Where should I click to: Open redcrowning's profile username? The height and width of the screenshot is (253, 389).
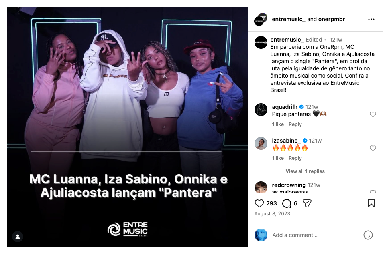[289, 185]
